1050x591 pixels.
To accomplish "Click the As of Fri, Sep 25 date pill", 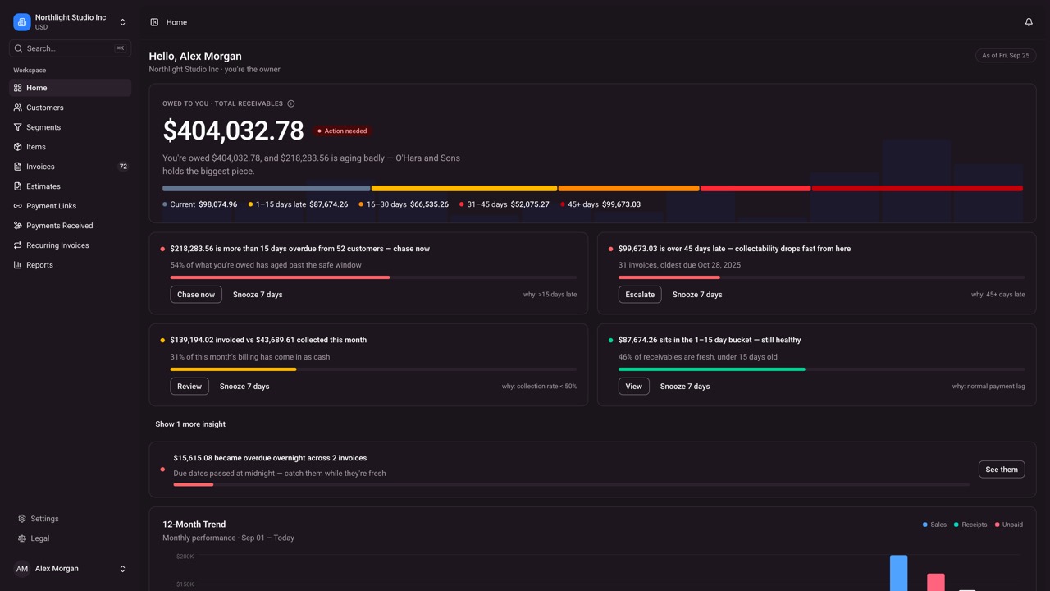I will coord(1006,56).
